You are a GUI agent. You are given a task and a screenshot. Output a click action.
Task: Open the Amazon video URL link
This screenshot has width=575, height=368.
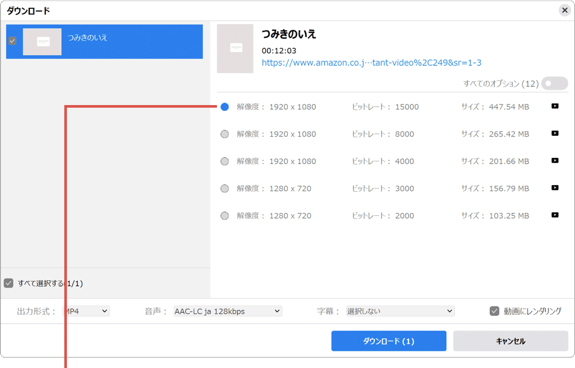click(371, 62)
